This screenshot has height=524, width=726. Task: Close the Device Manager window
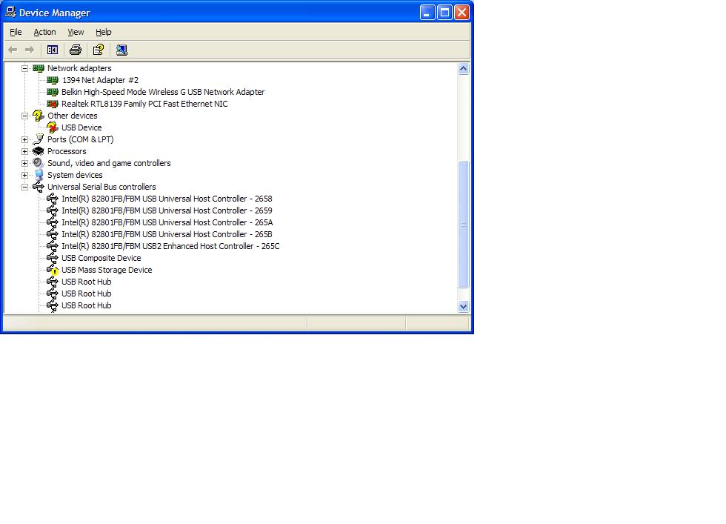(462, 13)
